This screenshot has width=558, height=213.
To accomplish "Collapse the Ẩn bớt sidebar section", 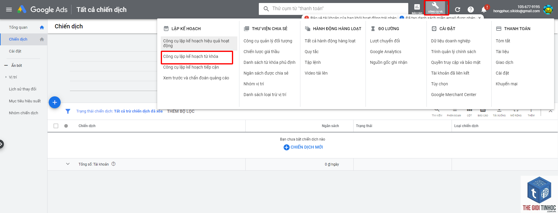I will 6,65.
